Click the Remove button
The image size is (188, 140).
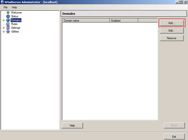171,38
